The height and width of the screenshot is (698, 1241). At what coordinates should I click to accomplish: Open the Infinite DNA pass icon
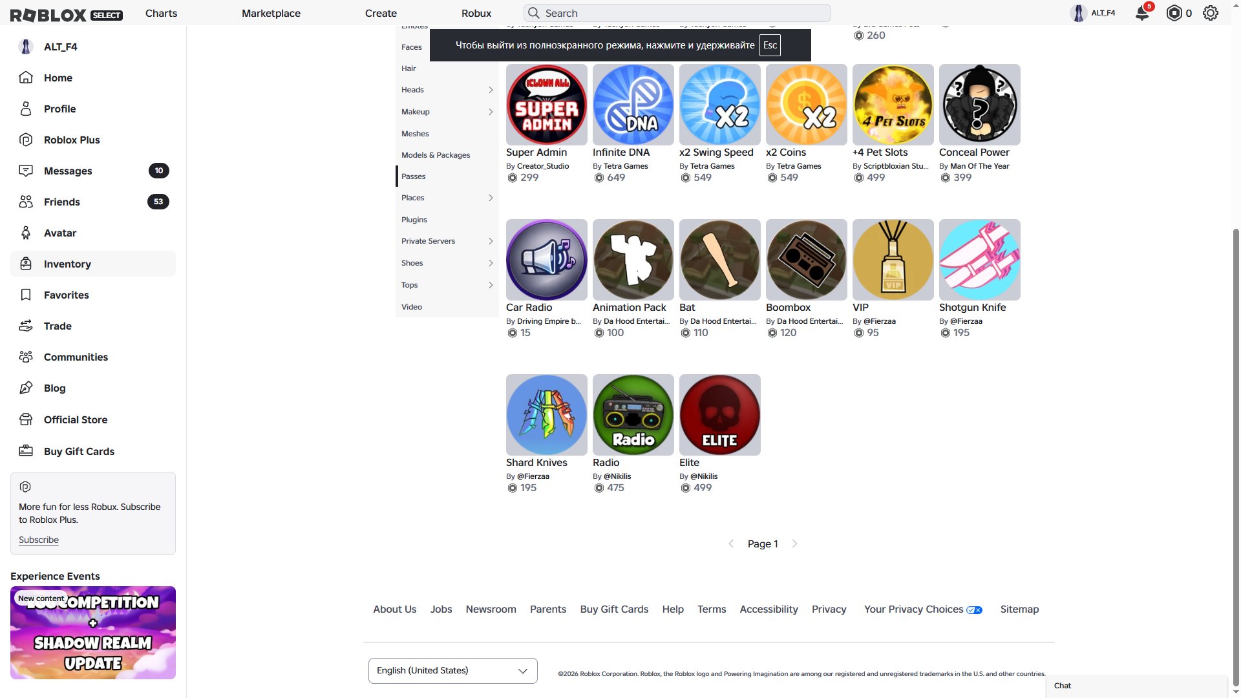point(633,105)
